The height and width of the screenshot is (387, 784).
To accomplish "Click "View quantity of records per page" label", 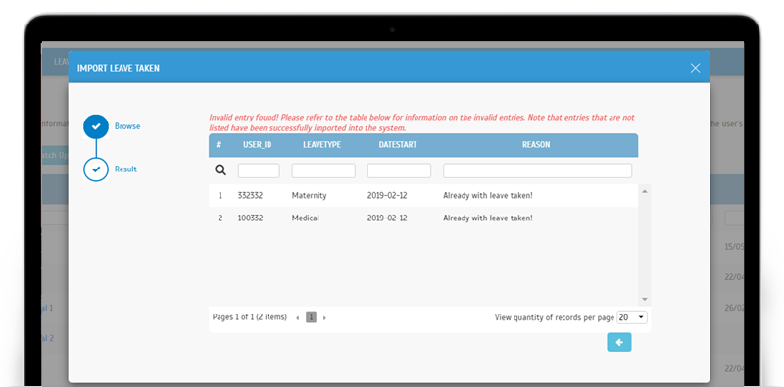I will coord(555,317).
